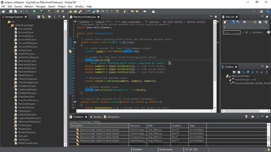
Task: Click the Save toolbar icon
Action: [x=11, y=11]
